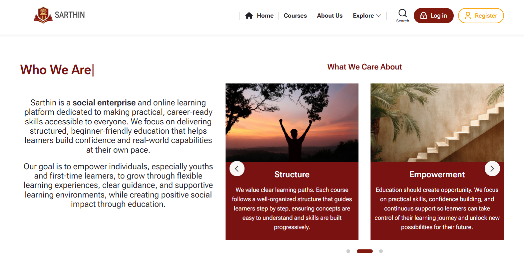This screenshot has width=524, height=267.
Task: Click the sunset silhouette Structure image
Action: [x=292, y=123]
